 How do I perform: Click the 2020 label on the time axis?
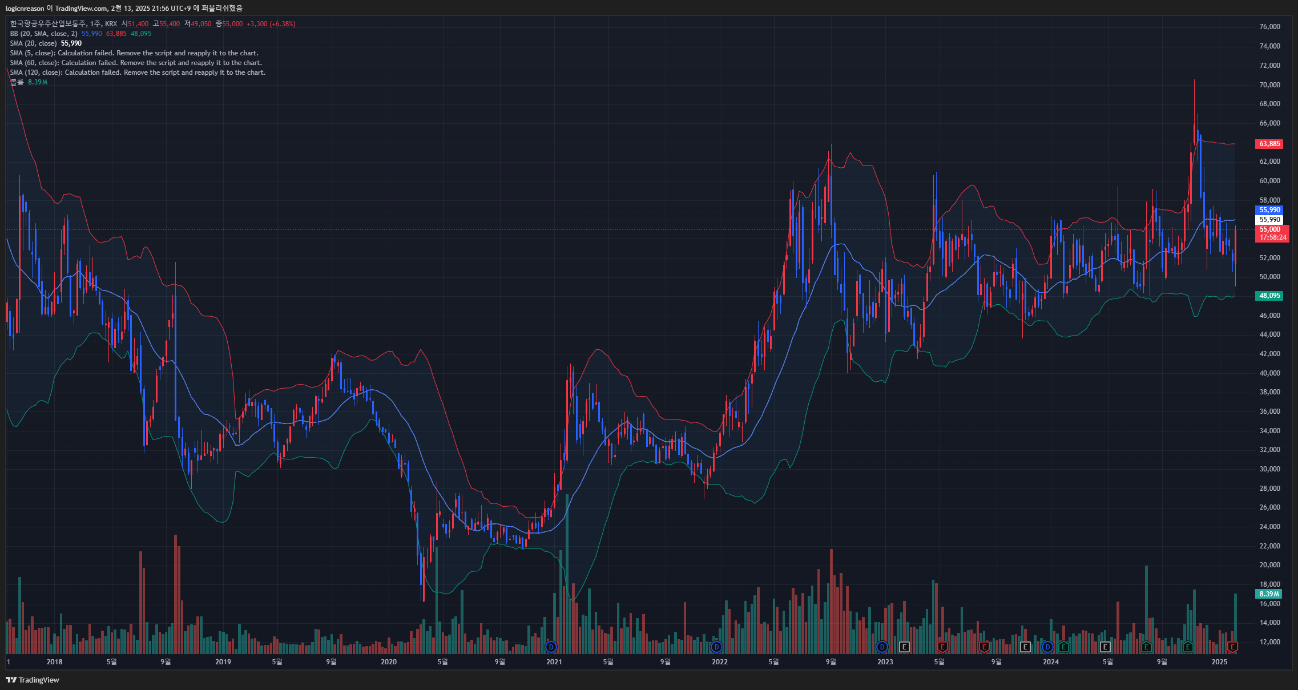click(x=389, y=662)
